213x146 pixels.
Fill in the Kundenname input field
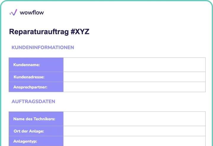click(x=134, y=65)
